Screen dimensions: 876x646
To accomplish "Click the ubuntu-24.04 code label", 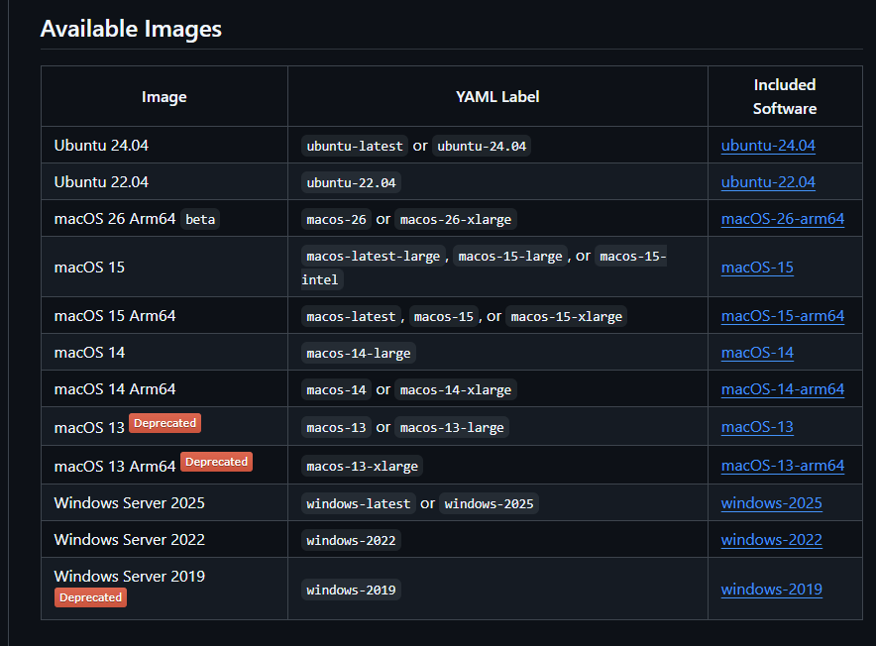I will coord(482,146).
